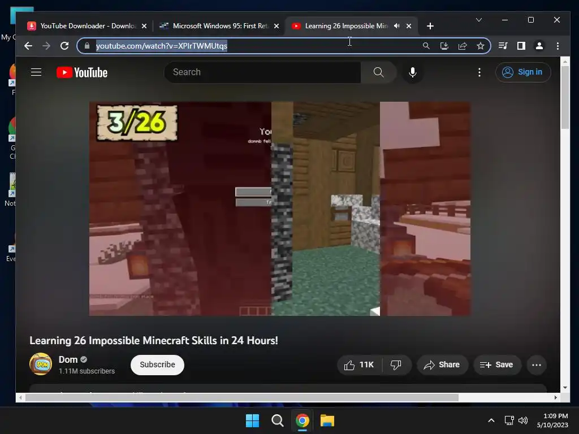Subscribe to the Dom channel
The image size is (579, 434).
coord(157,364)
